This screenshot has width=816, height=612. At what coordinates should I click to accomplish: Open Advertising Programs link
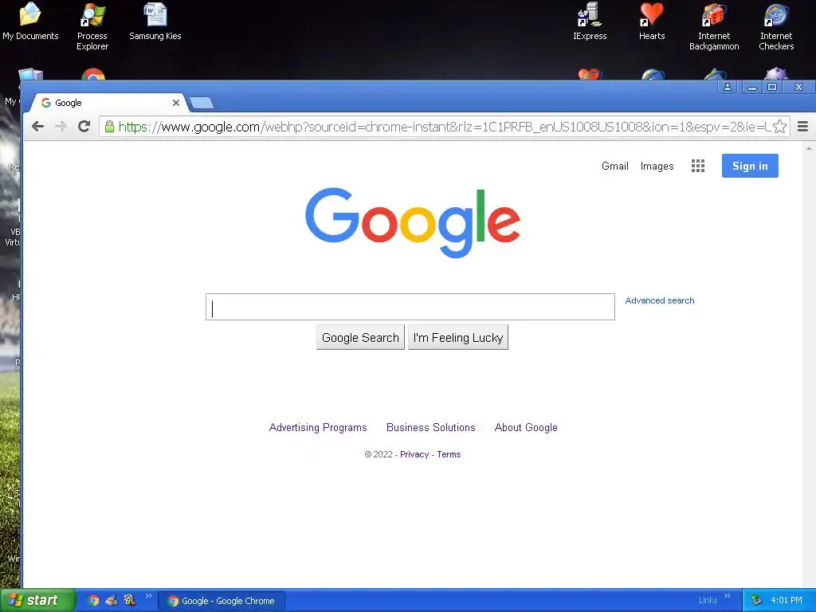(318, 428)
